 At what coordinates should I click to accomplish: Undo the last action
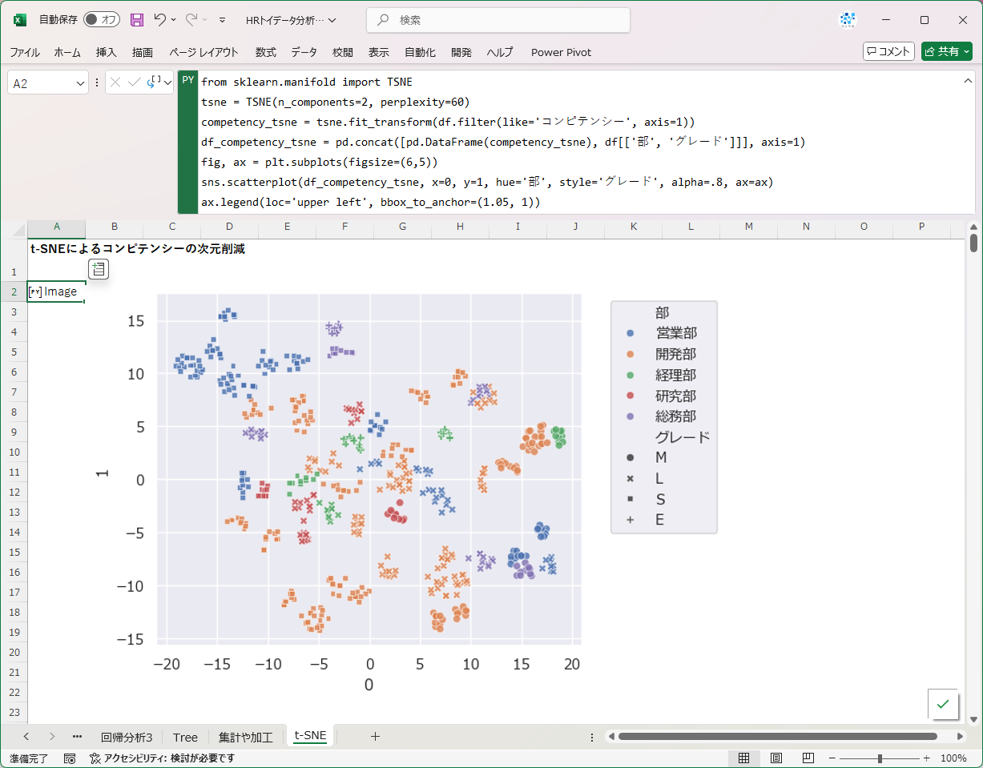coord(160,20)
